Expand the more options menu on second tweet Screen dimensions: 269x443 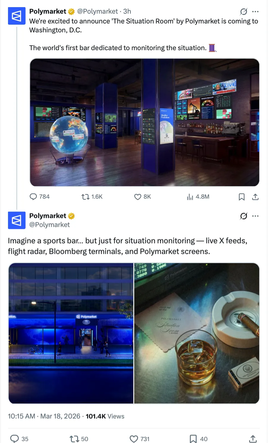pos(255,216)
